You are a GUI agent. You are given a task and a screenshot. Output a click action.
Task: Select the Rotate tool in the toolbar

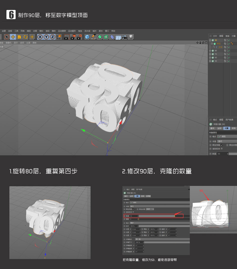[x=25, y=37]
